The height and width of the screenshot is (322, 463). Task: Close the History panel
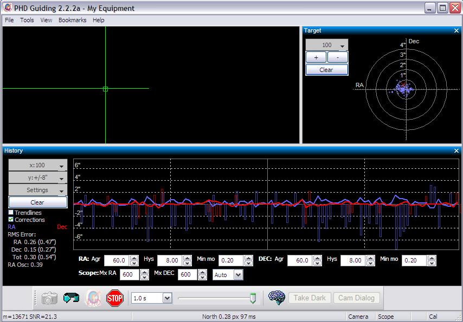pyautogui.click(x=456, y=150)
